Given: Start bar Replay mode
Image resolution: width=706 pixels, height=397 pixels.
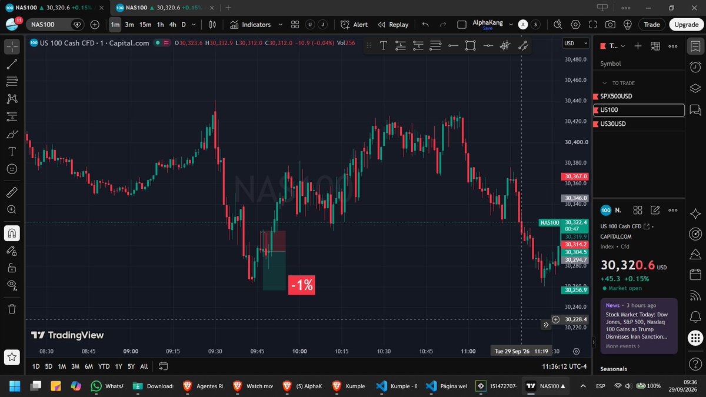Looking at the screenshot, I should coord(393,25).
